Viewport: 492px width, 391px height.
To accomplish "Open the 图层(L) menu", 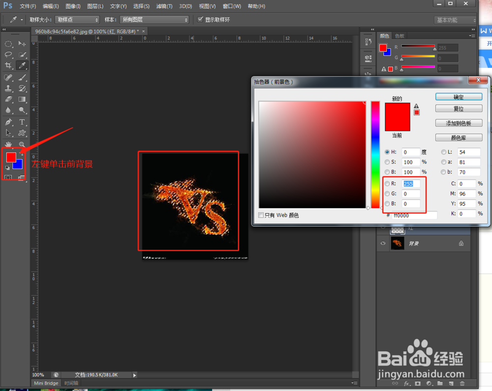I will pos(95,6).
